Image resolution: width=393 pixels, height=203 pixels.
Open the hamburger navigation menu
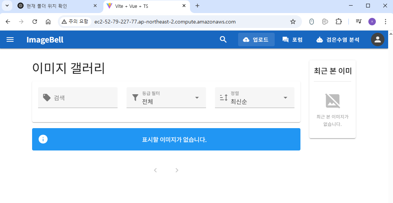point(10,39)
